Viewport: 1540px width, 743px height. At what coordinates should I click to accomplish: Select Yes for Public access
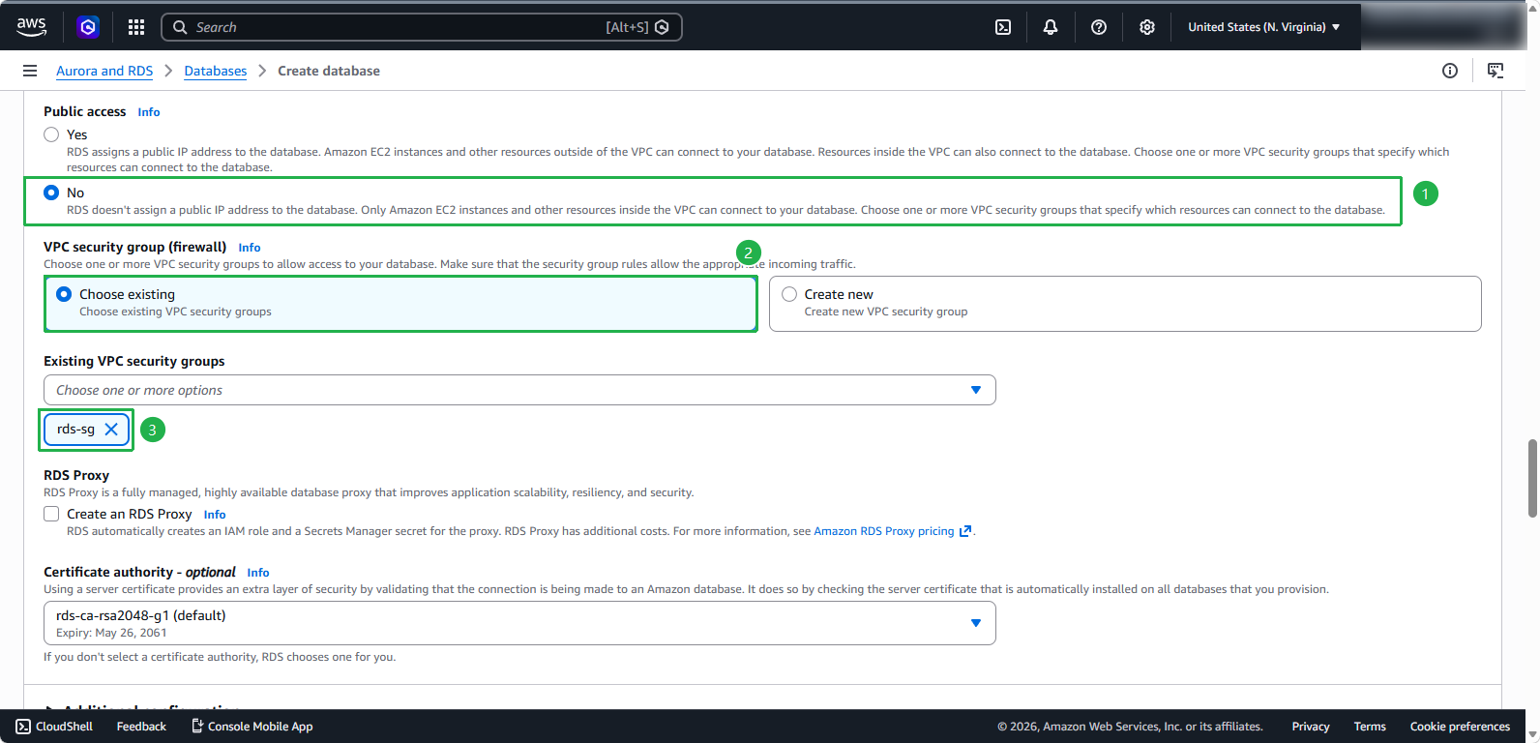coord(51,134)
